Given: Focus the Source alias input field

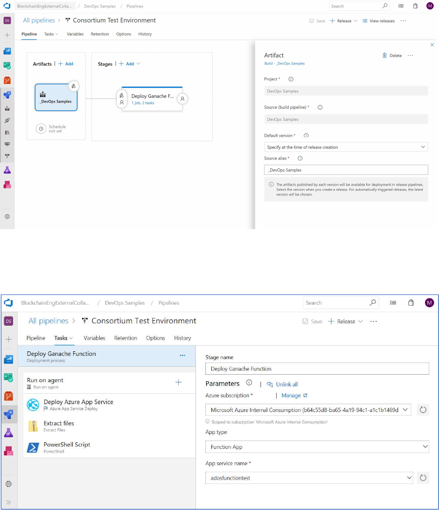Looking at the screenshot, I should pyautogui.click(x=346, y=170).
